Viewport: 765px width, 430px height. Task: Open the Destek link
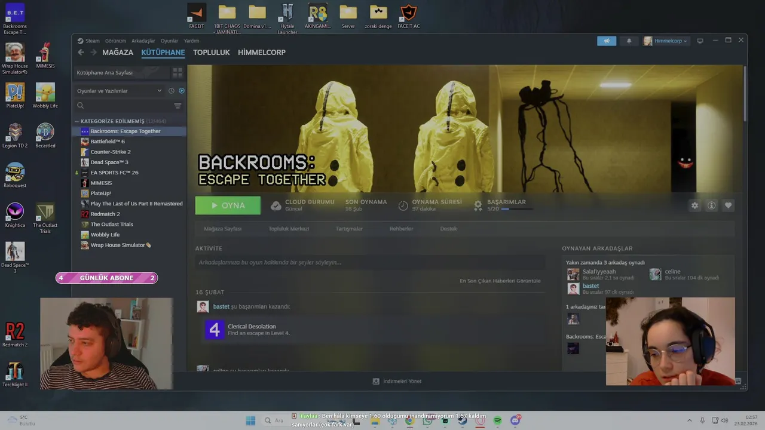pyautogui.click(x=448, y=229)
